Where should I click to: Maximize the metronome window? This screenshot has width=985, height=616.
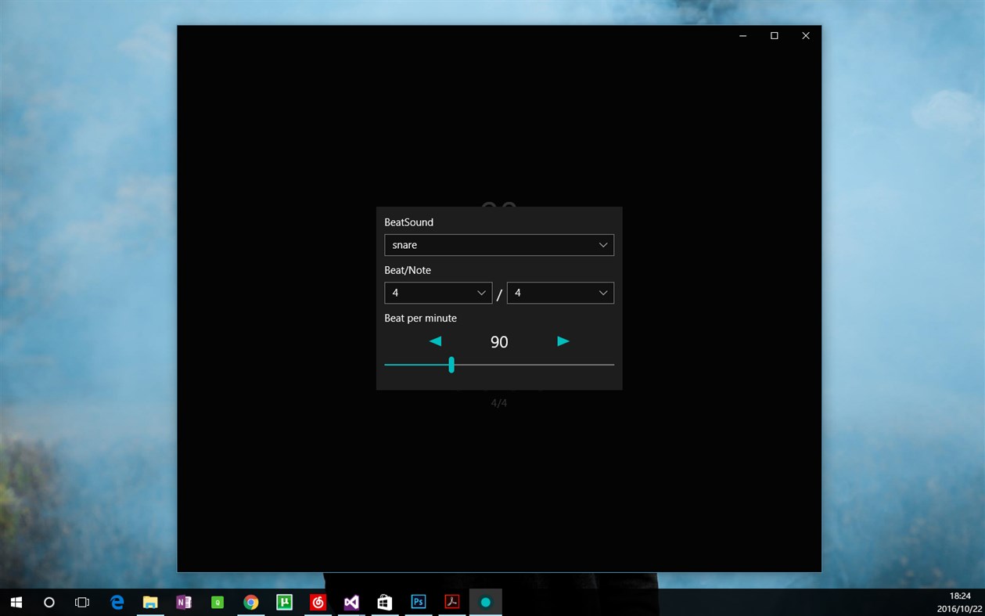click(x=774, y=35)
